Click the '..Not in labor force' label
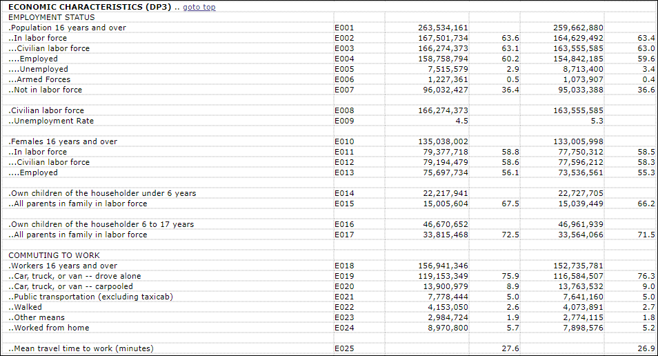The image size is (658, 356). click(x=46, y=90)
